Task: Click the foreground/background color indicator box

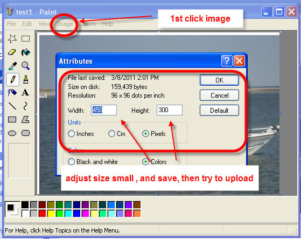Action: pos(12,209)
